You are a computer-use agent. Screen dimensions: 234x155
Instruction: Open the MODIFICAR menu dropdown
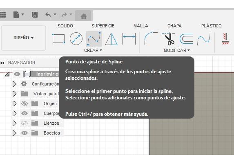coord(177,50)
